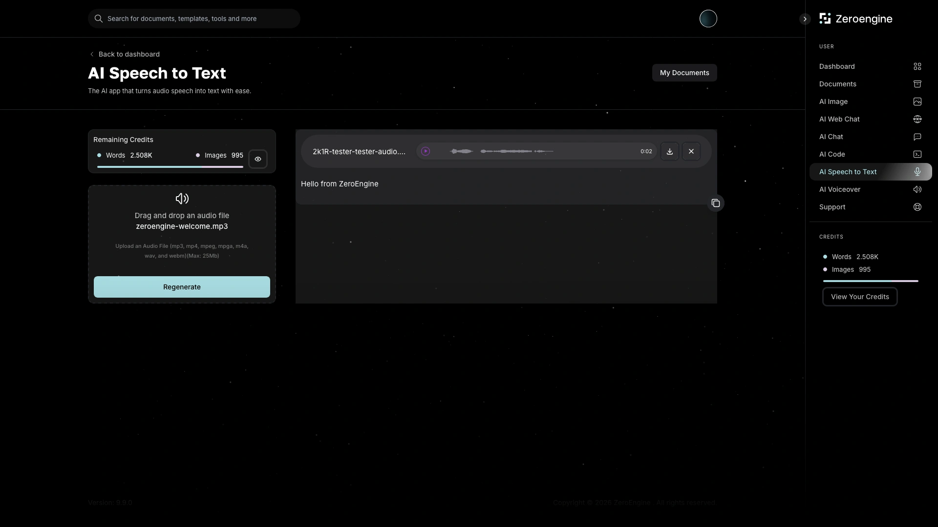This screenshot has width=938, height=527.
Task: Open the Support lifebuoy icon
Action: [917, 207]
